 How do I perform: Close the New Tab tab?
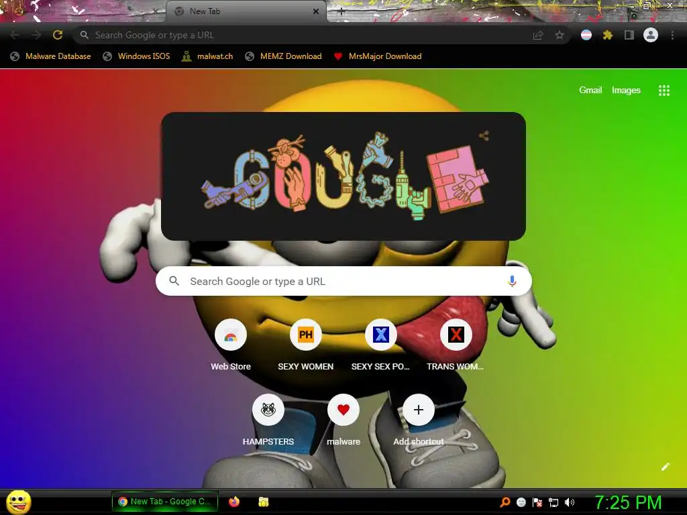click(316, 11)
